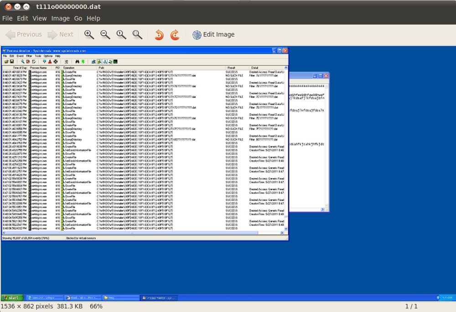
Task: Fit the image to the window
Action: 137,35
